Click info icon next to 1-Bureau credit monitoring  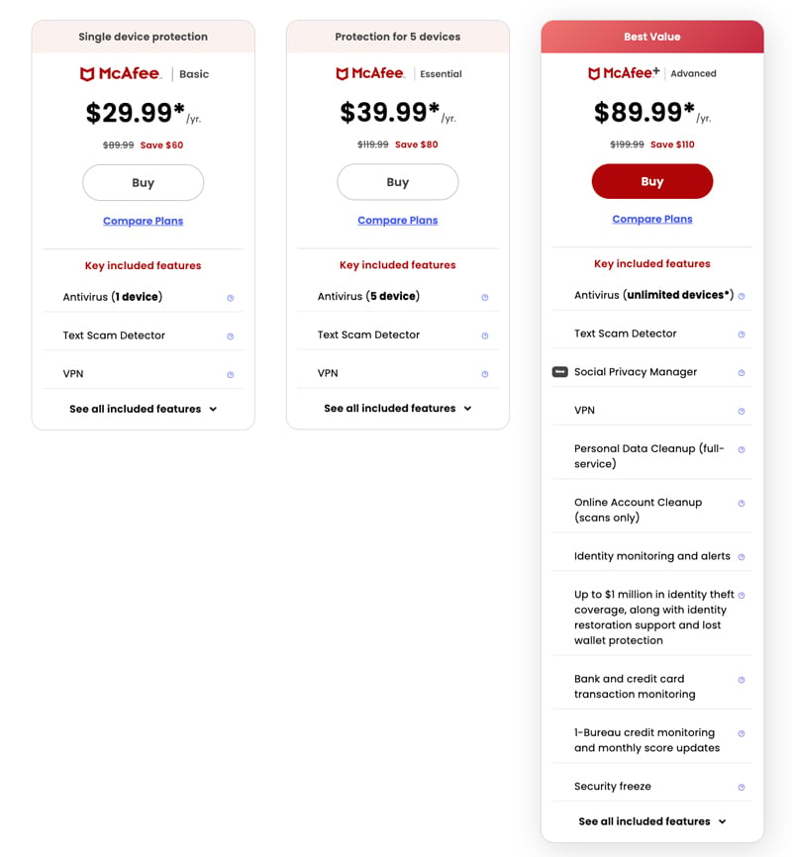(x=741, y=733)
